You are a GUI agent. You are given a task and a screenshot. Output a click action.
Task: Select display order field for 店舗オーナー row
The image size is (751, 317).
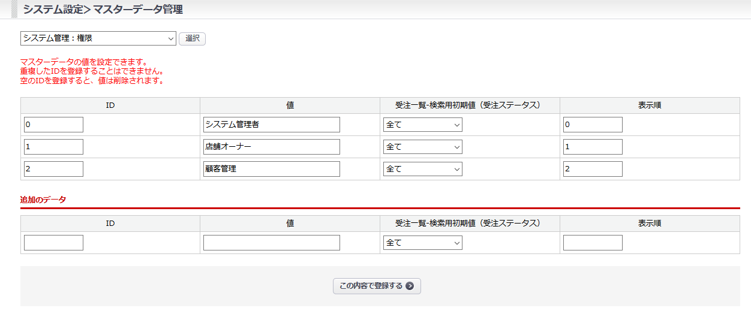coord(593,147)
